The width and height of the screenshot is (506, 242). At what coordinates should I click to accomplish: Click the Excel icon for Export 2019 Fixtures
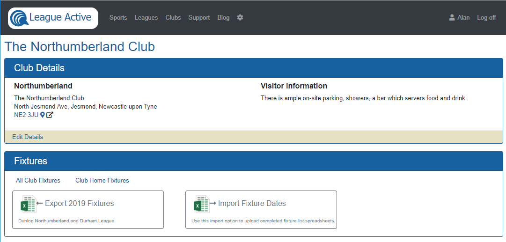[28, 204]
